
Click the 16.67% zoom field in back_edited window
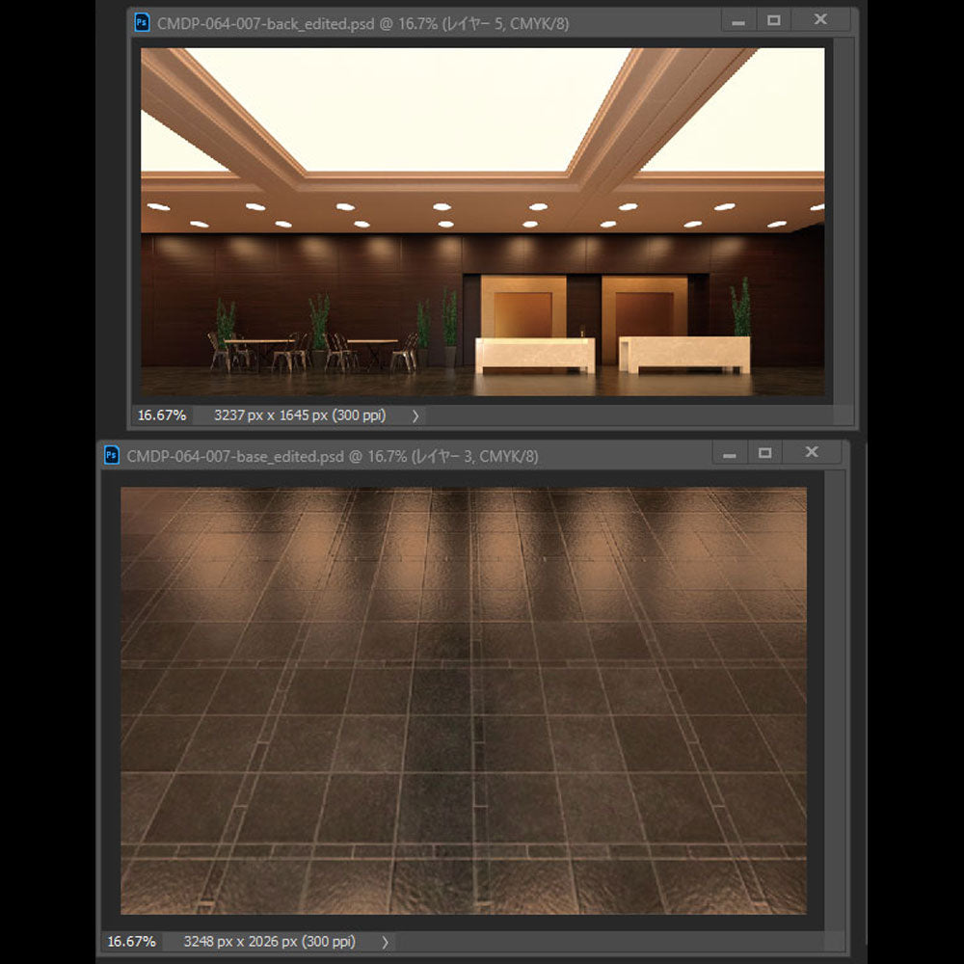pyautogui.click(x=161, y=415)
